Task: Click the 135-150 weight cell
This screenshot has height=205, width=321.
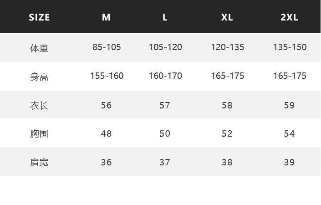Action: (290, 47)
